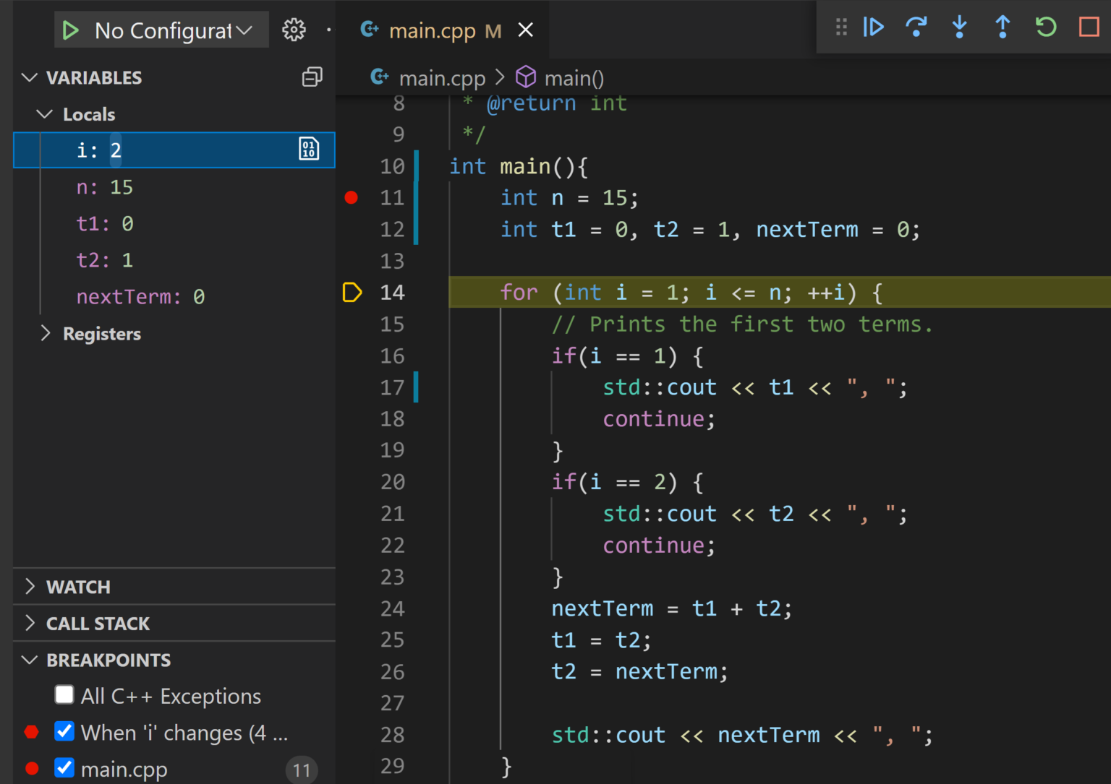Uncheck the When 'i' changes breakpoint

point(64,731)
